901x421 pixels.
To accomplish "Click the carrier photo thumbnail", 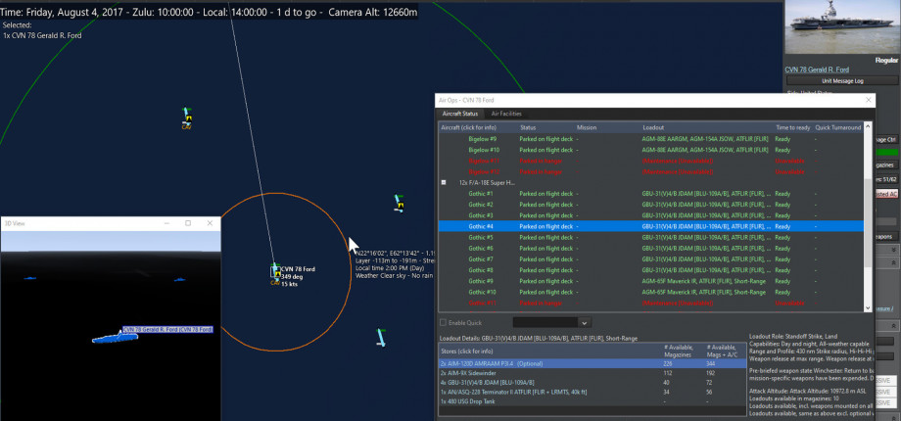I will click(x=842, y=27).
